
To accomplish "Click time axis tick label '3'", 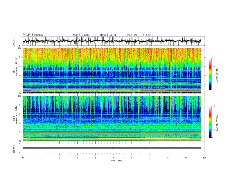I will [77, 158].
